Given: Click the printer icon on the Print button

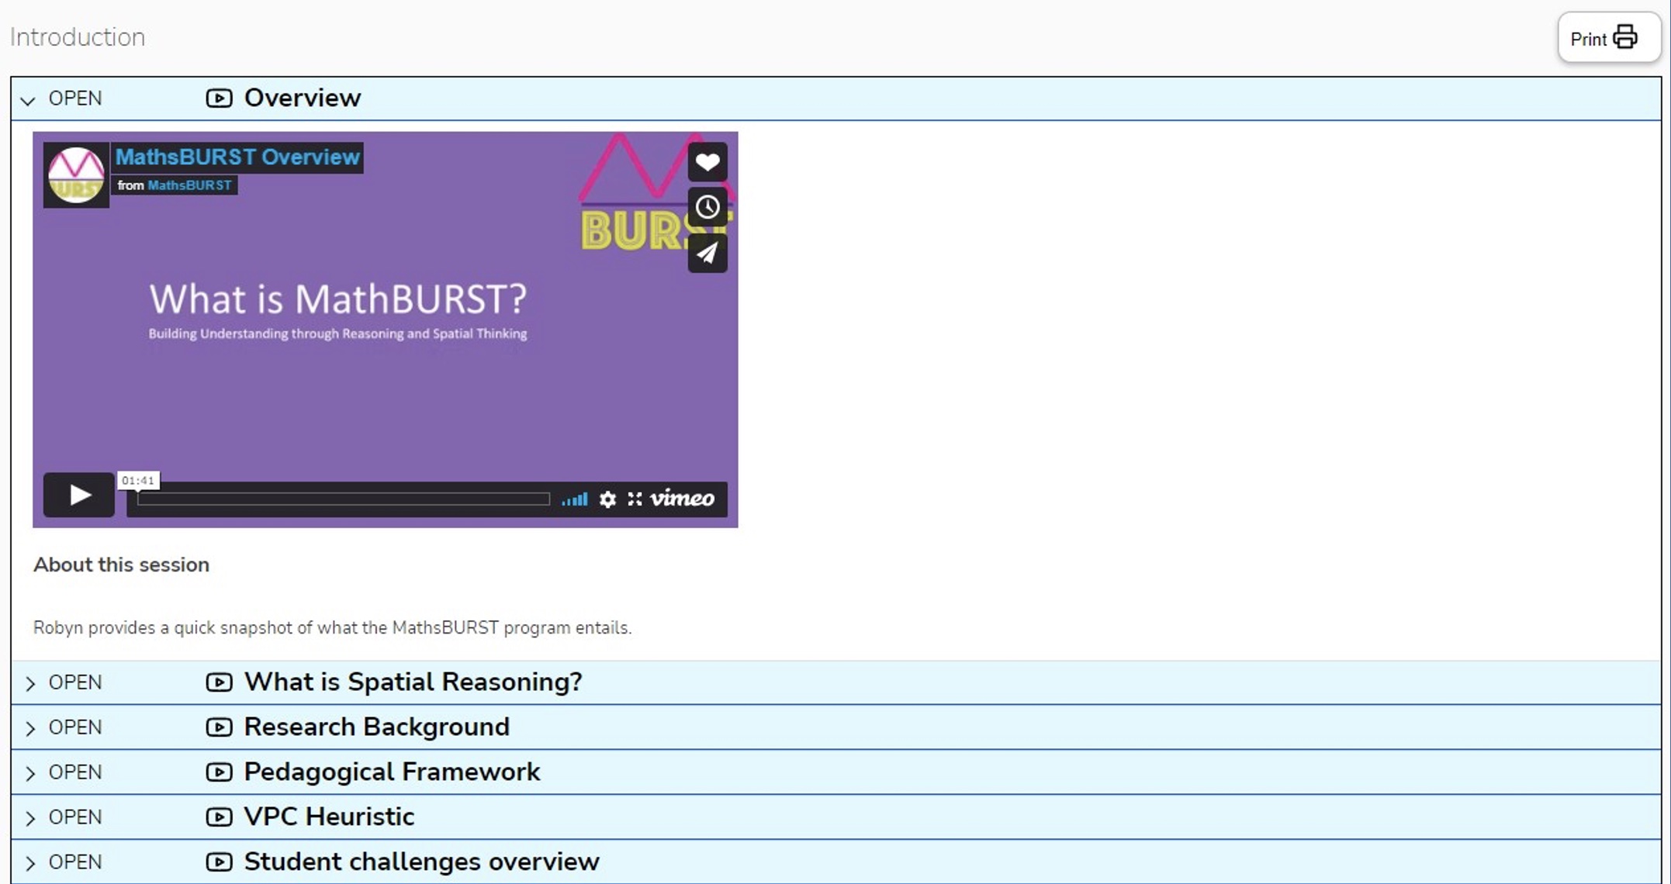Looking at the screenshot, I should pyautogui.click(x=1625, y=37).
